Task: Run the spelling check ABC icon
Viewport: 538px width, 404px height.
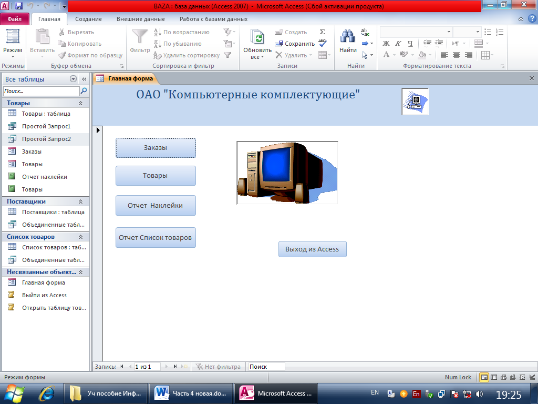Action: (x=322, y=43)
